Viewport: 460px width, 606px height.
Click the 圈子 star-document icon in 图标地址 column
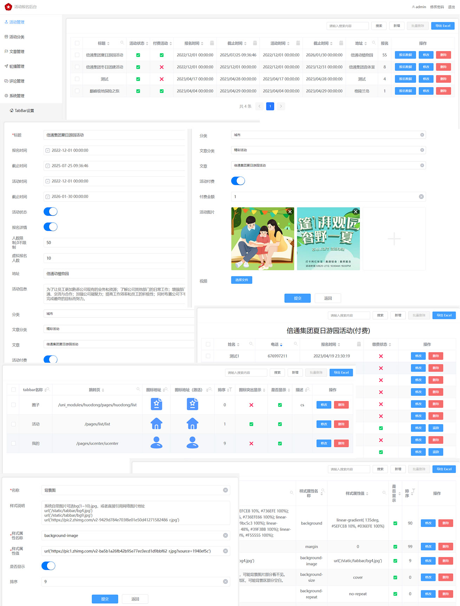point(156,404)
